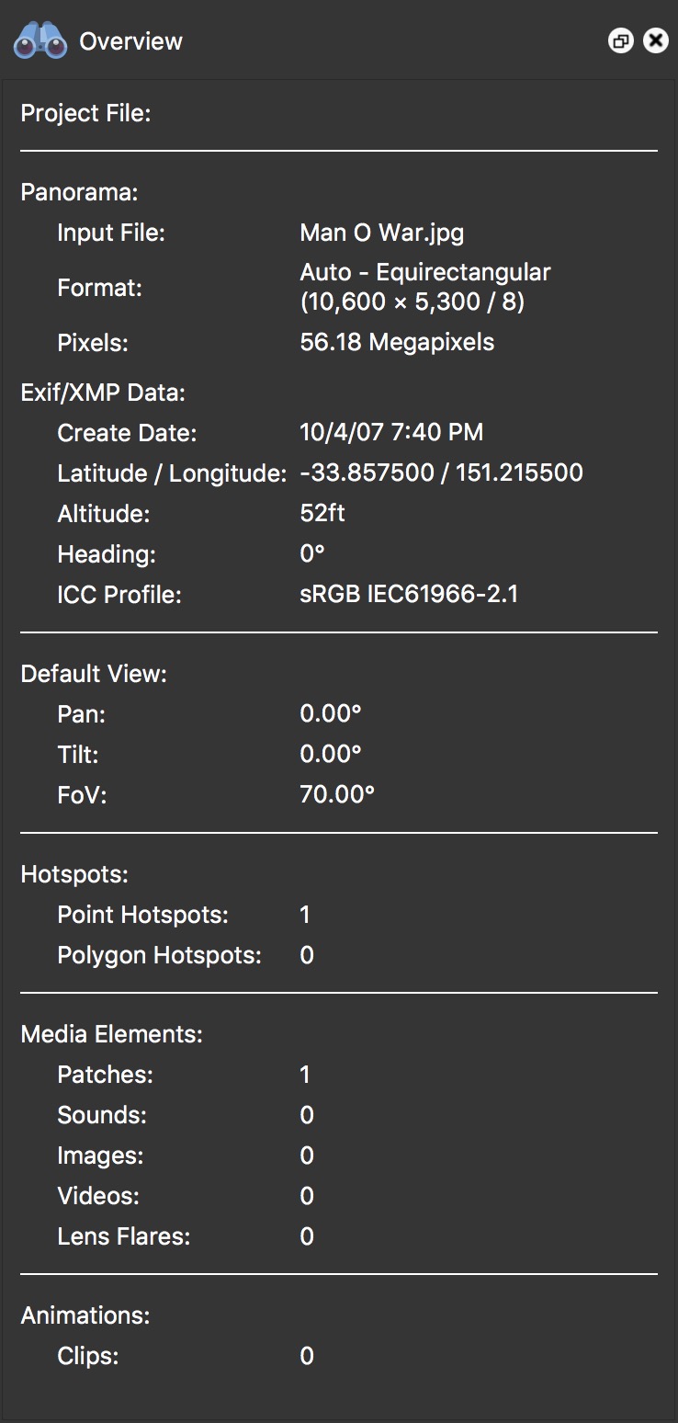Click the Altitude value 52ft
The width and height of the screenshot is (678, 1423).
(322, 513)
